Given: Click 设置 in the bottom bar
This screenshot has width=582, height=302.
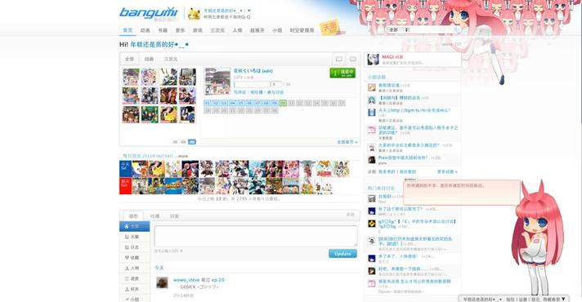Looking at the screenshot, I should click(522, 299).
